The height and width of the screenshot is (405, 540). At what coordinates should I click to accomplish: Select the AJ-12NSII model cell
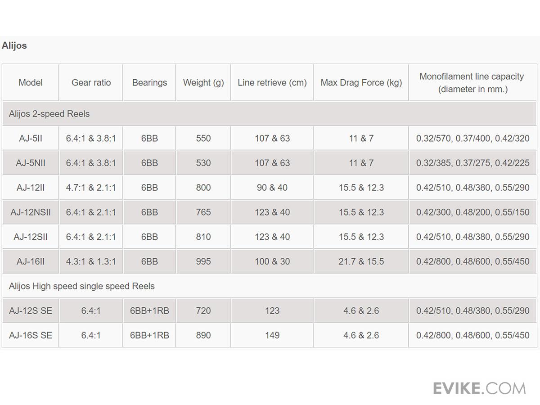[x=31, y=212]
